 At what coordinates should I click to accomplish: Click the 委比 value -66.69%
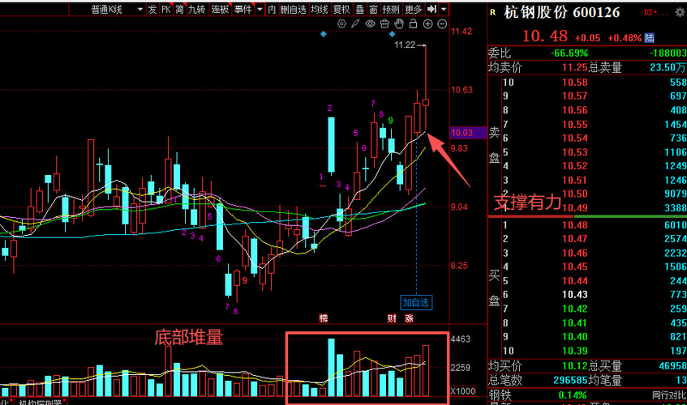(569, 53)
